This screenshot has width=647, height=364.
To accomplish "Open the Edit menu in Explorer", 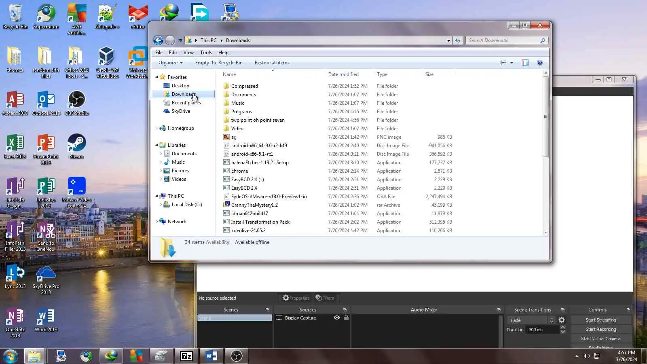I will [173, 53].
